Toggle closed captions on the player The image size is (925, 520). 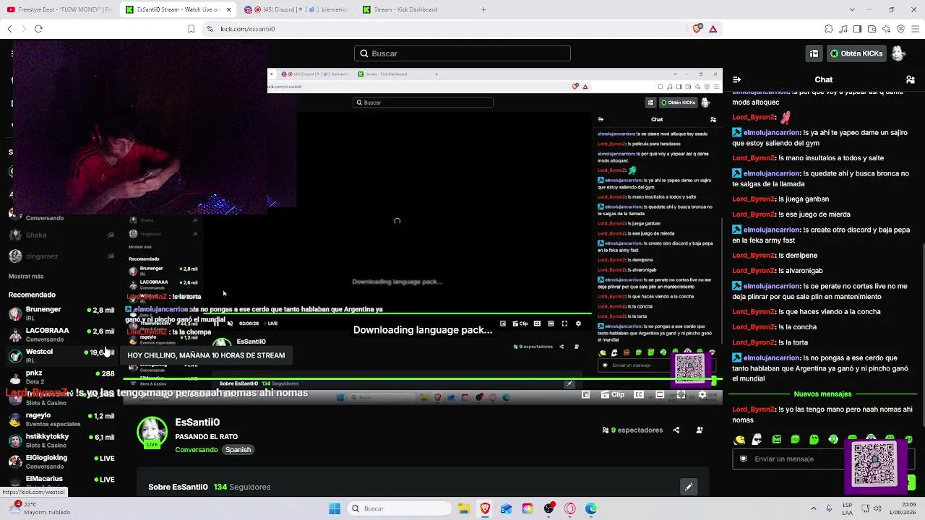point(639,394)
